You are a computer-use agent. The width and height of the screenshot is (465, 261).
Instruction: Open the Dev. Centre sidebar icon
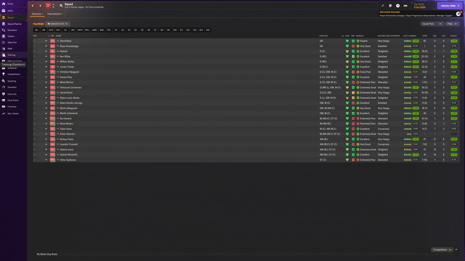click(3, 113)
